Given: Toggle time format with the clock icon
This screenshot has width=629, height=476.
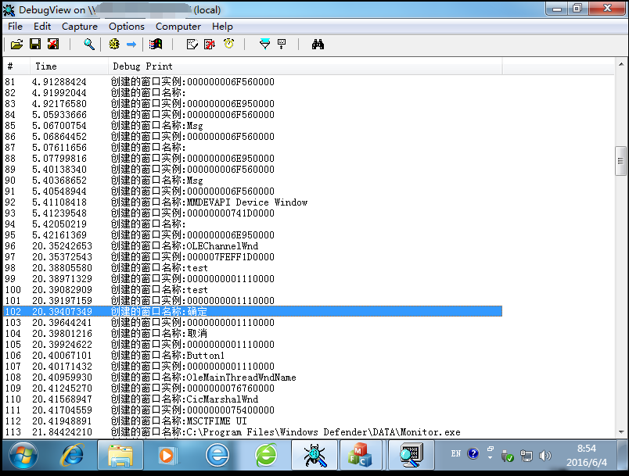Looking at the screenshot, I should tap(229, 44).
